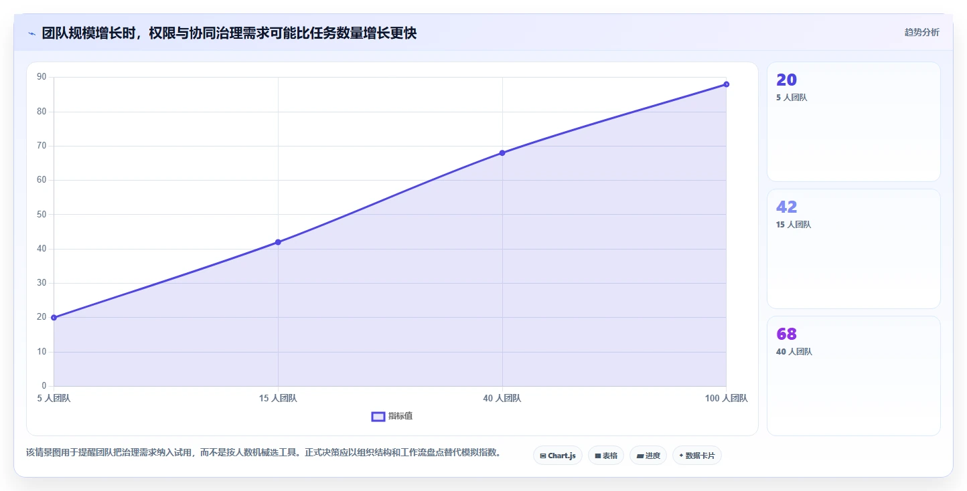Open the card showing value 42

[853, 249]
